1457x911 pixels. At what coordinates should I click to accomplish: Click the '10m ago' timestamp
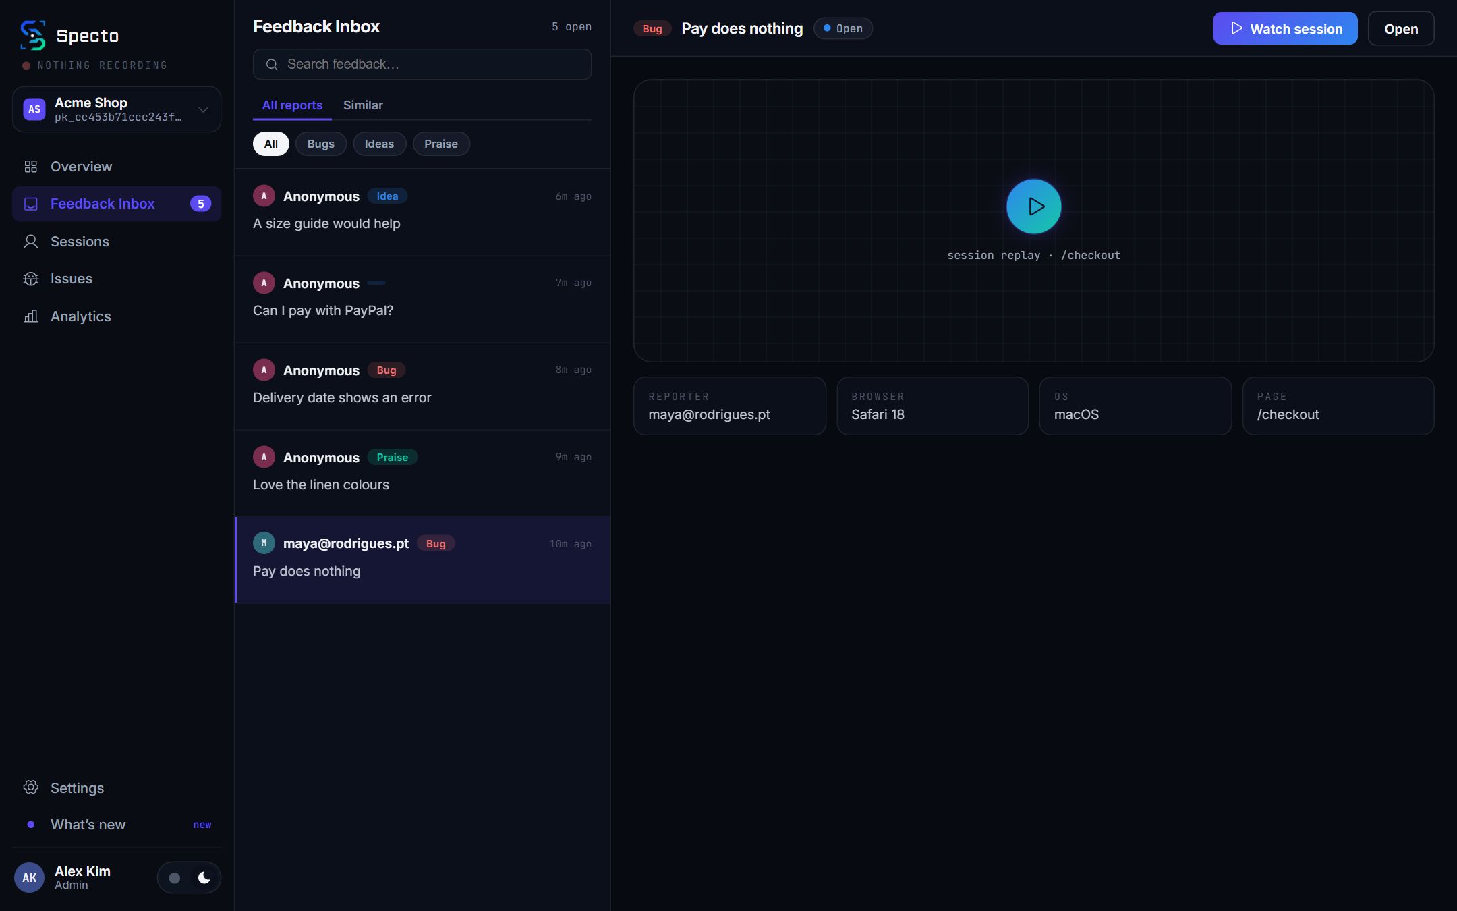570,544
